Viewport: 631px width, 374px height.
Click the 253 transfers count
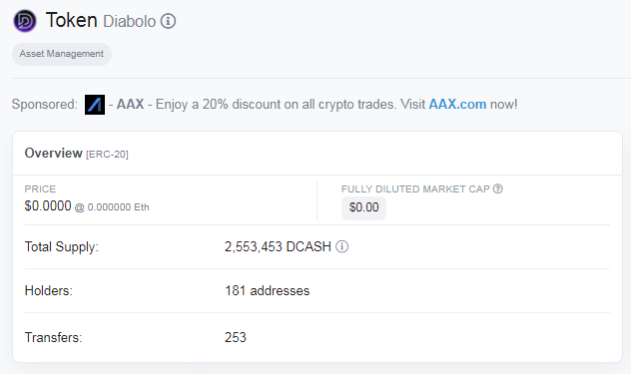click(236, 337)
